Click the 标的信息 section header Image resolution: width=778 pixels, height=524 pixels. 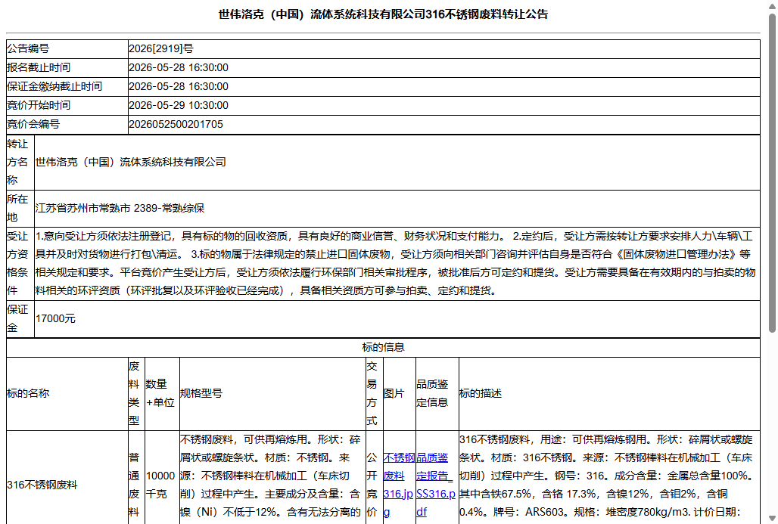383,348
